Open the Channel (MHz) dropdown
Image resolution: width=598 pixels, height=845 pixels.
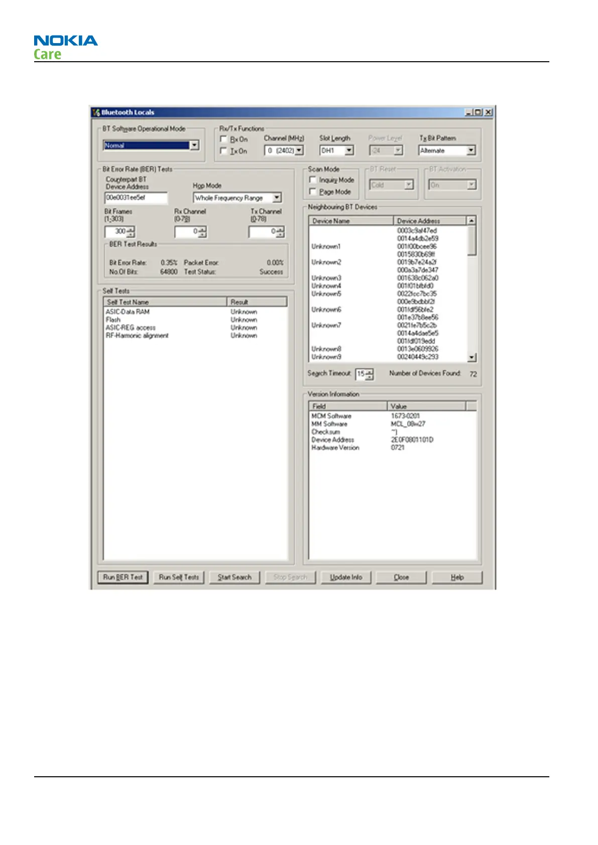click(299, 150)
